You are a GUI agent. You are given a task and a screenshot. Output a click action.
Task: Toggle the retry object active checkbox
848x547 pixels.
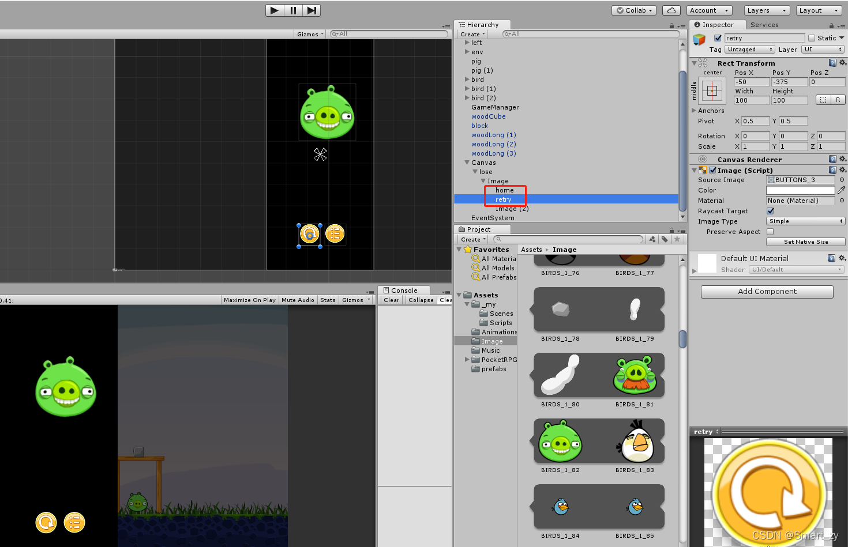point(718,38)
